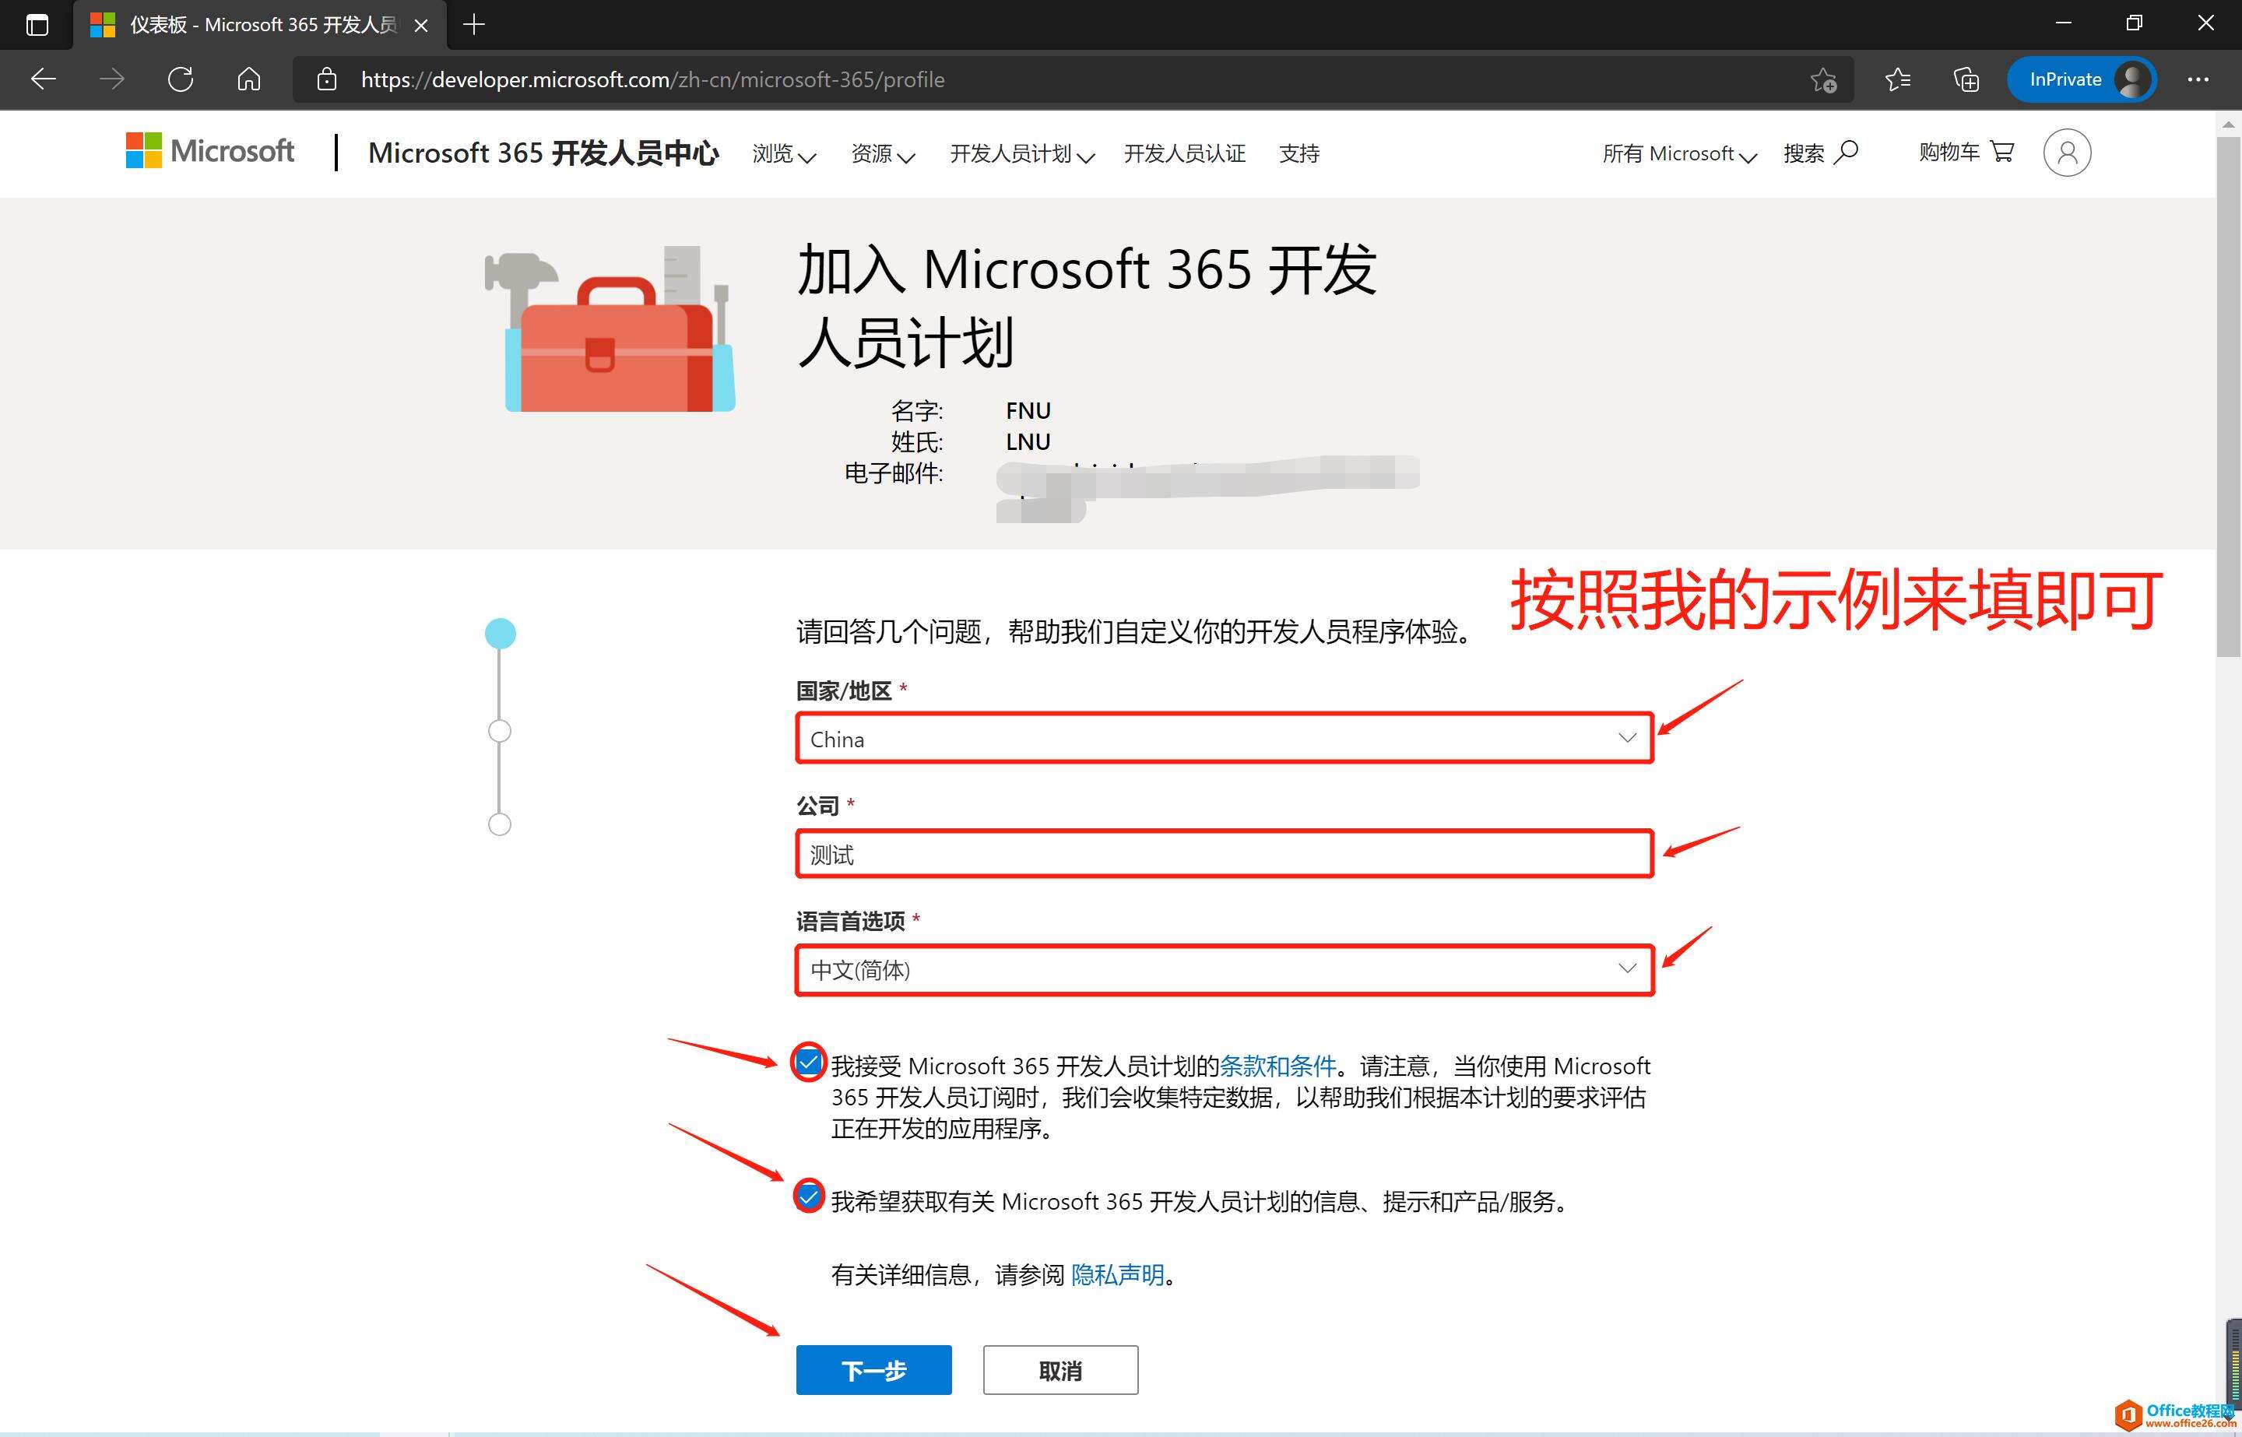Click the 取消 button

tap(1060, 1370)
